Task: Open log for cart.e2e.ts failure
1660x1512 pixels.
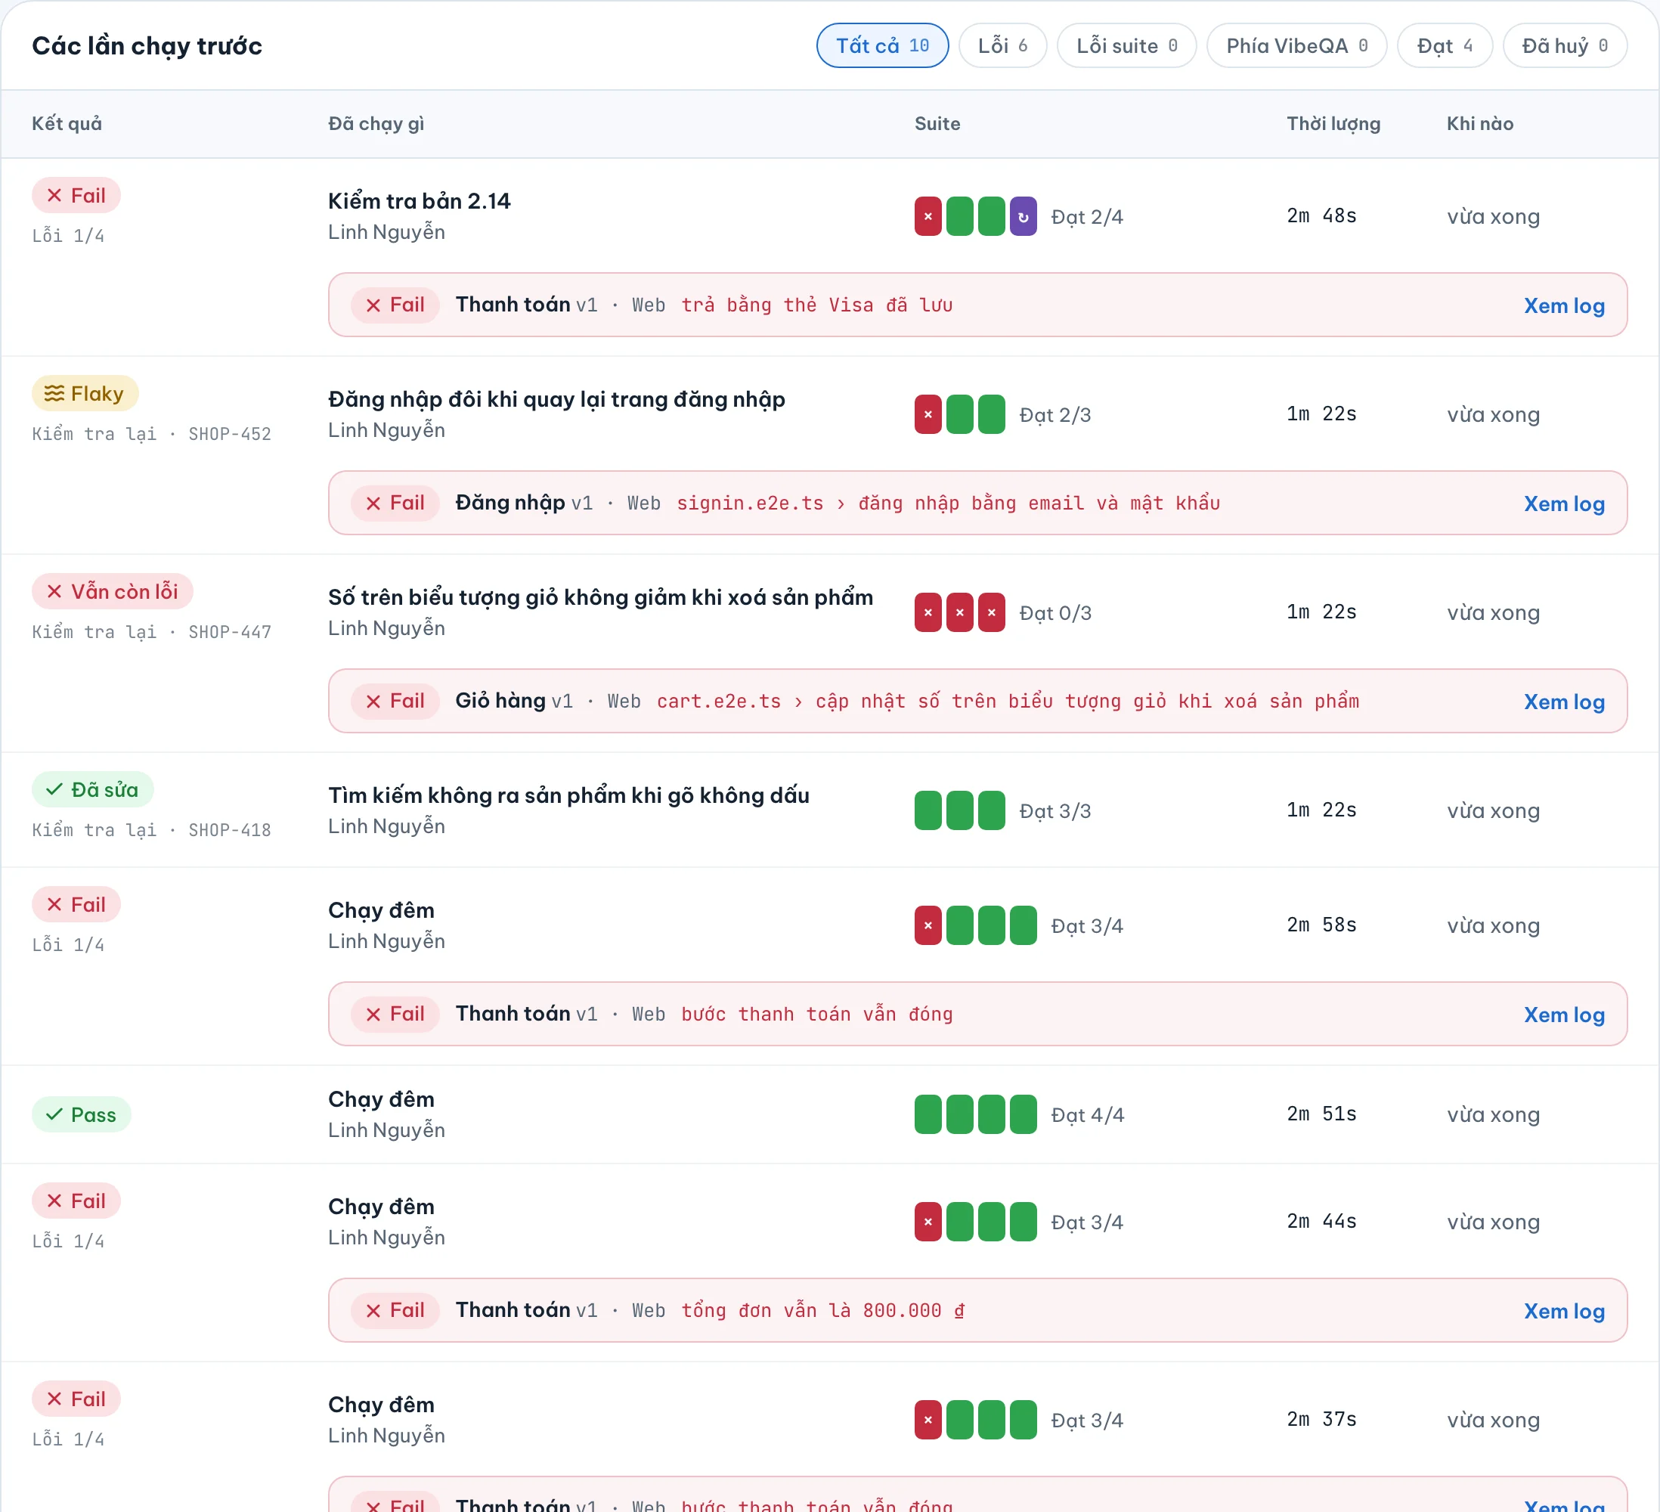Action: click(1564, 702)
